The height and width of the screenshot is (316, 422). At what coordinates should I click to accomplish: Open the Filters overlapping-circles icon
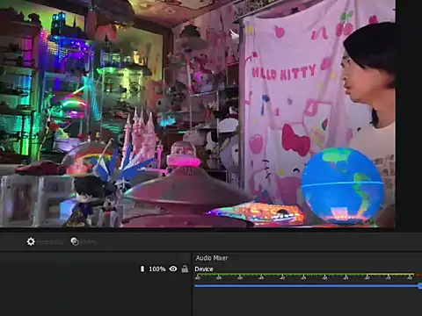click(75, 241)
